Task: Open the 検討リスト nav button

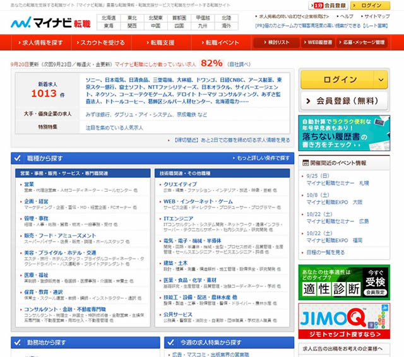Action: click(x=276, y=42)
